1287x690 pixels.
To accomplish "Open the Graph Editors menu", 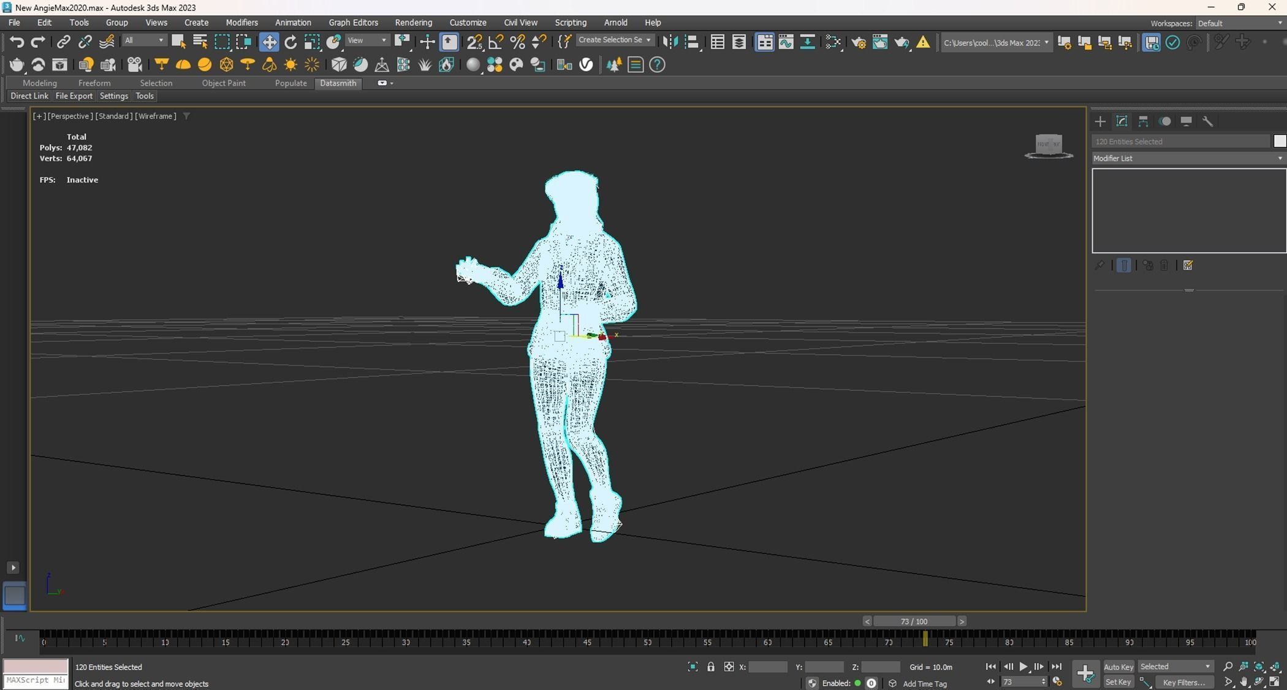I will 353,23.
